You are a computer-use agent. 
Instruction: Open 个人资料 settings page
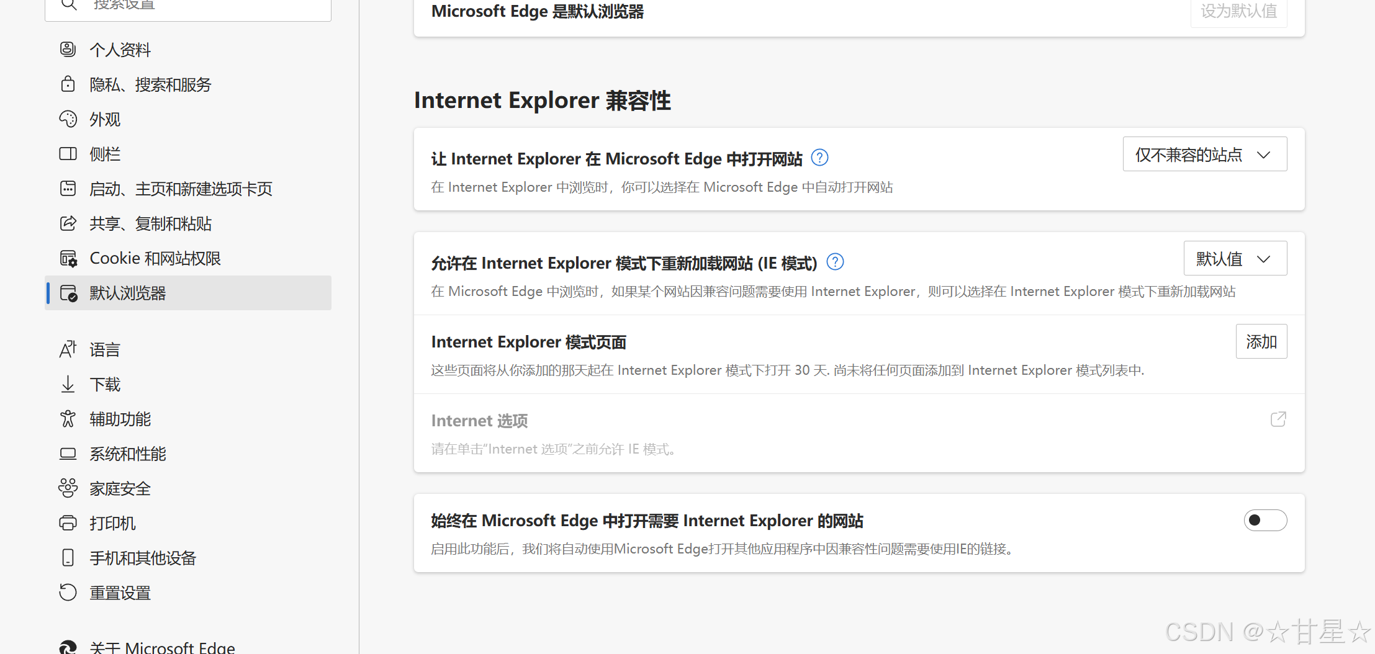click(188, 50)
